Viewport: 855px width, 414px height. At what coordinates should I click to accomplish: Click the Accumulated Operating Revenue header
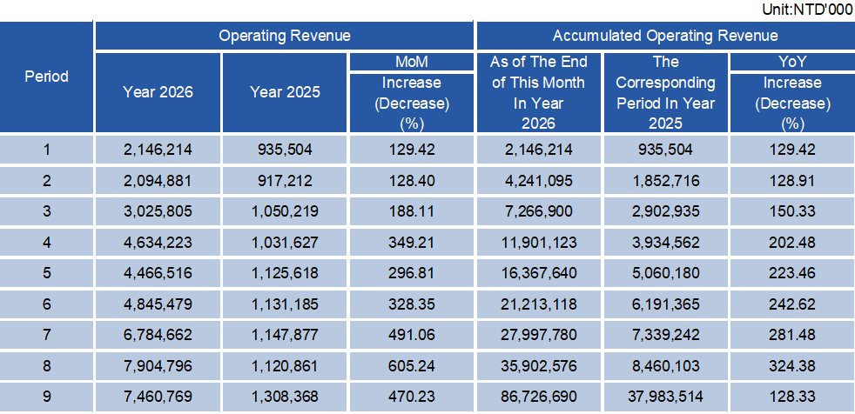click(x=665, y=36)
